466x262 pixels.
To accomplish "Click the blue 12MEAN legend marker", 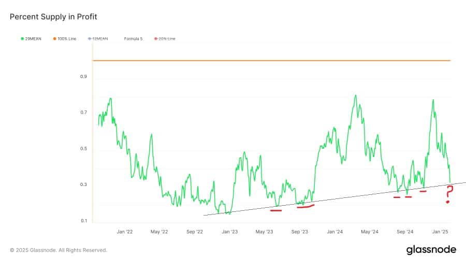I will (x=90, y=39).
